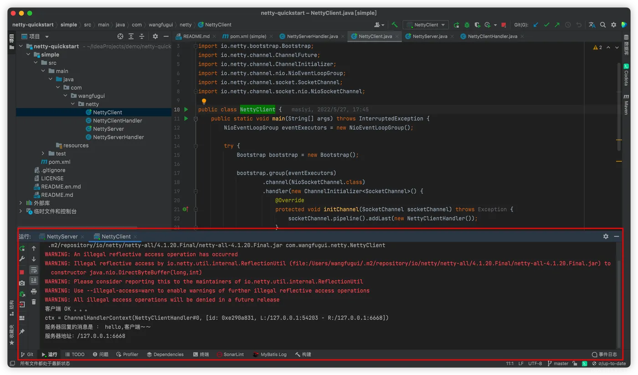This screenshot has width=638, height=375.
Task: Expand the 临时文件和控制台 node
Action: 21,211
